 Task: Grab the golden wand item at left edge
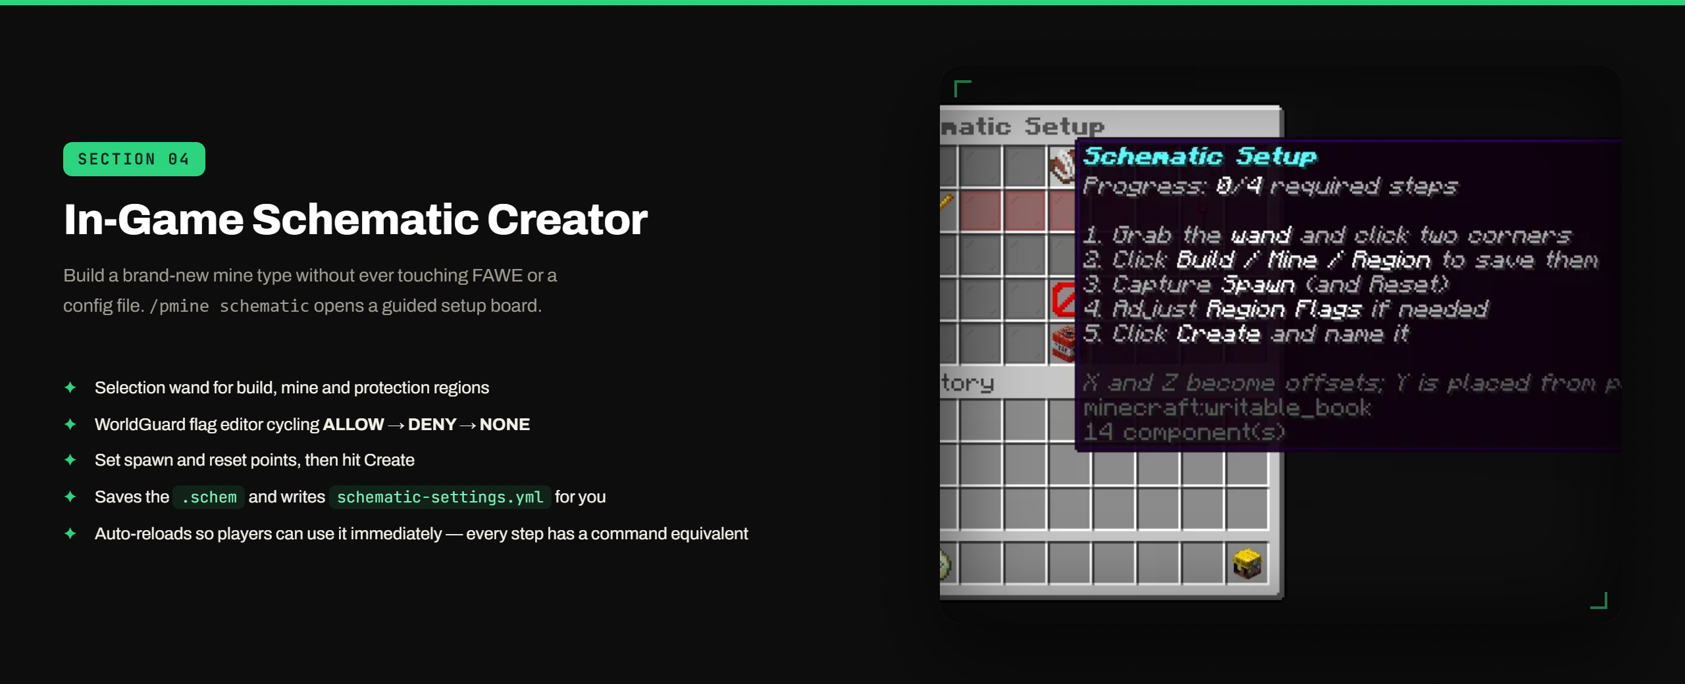pyautogui.click(x=946, y=203)
